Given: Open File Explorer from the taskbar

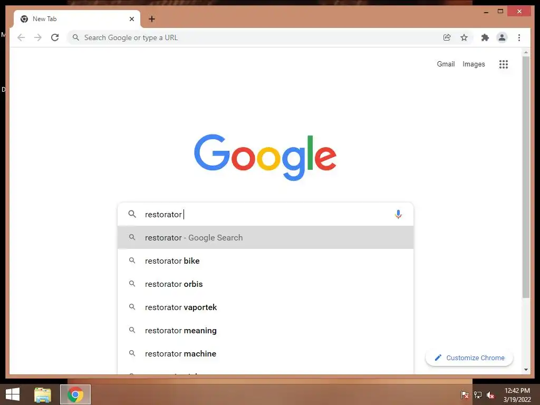Looking at the screenshot, I should click(42, 394).
